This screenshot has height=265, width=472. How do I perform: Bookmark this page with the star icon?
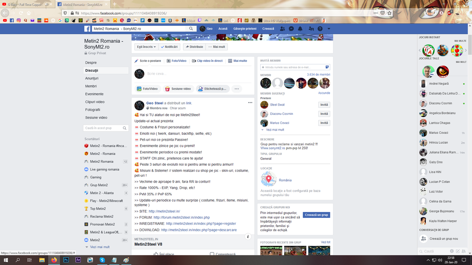[x=389, y=13]
